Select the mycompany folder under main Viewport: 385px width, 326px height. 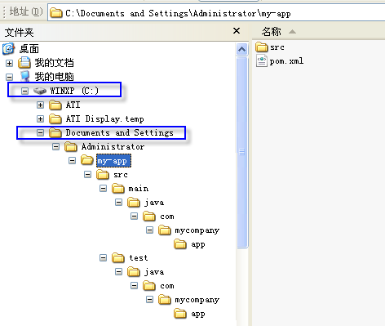pos(197,230)
